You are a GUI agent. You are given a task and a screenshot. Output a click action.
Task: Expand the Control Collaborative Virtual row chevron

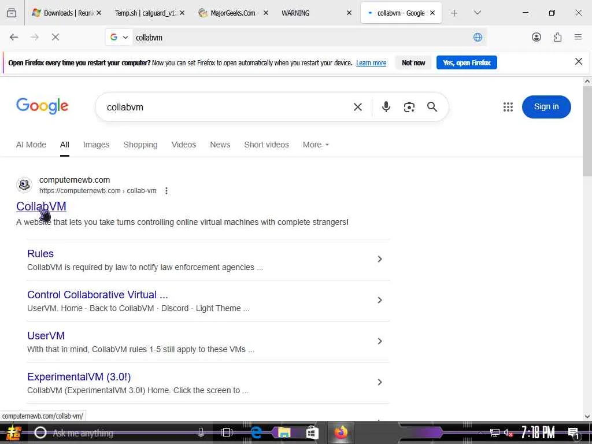click(380, 300)
